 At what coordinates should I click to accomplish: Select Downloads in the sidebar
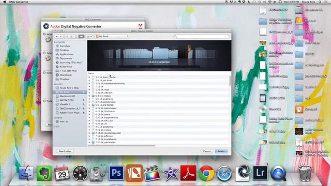click(65, 75)
